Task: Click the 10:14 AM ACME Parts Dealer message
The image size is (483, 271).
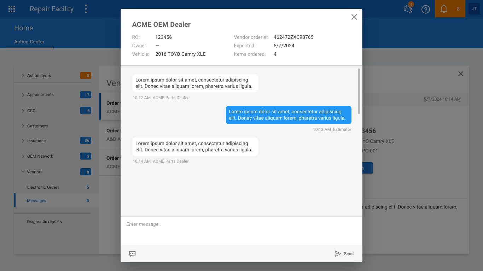Action: (x=195, y=147)
